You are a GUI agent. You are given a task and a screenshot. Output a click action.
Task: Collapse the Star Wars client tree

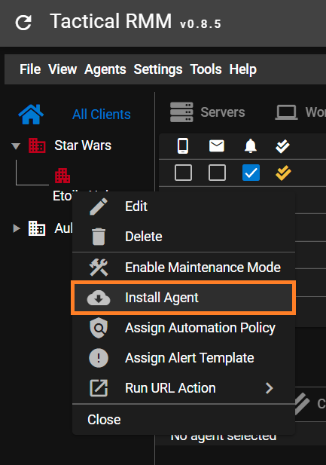click(16, 146)
